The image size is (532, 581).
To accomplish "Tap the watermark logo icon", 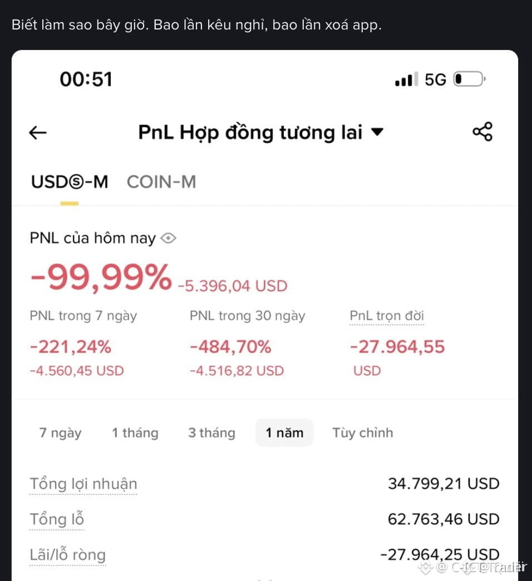I will click(425, 567).
